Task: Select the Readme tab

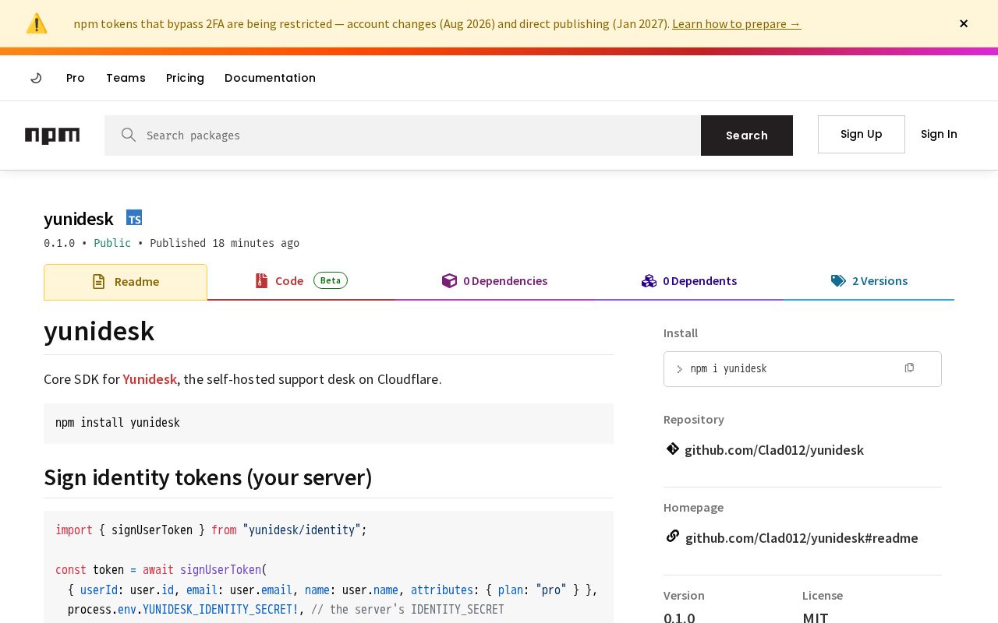Action: pos(126,282)
